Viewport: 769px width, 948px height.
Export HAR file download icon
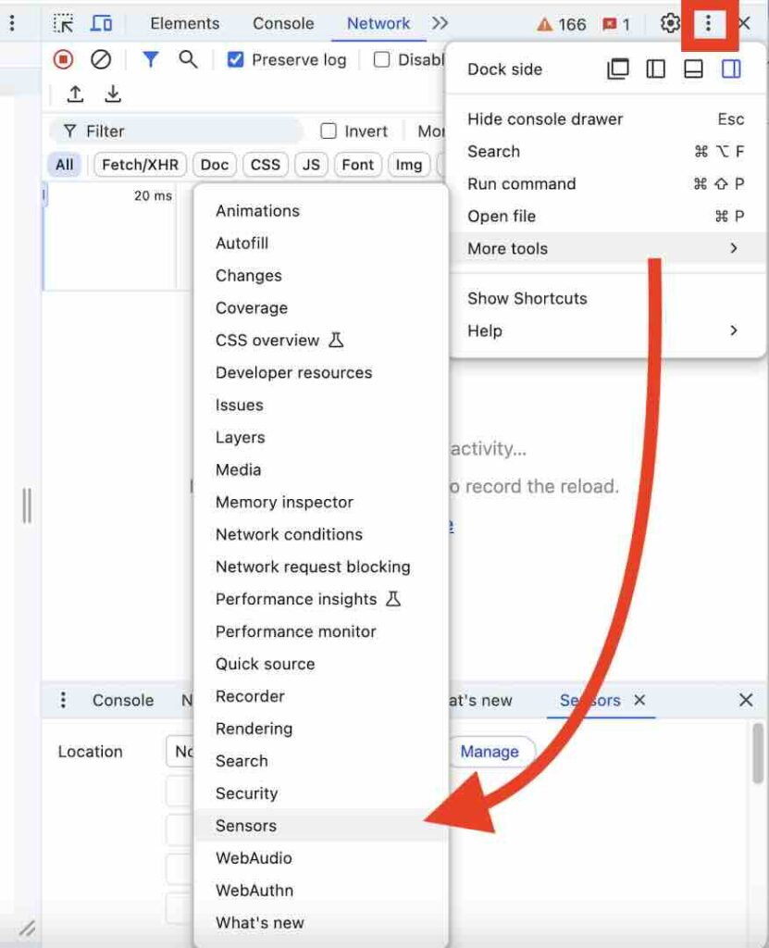point(113,94)
